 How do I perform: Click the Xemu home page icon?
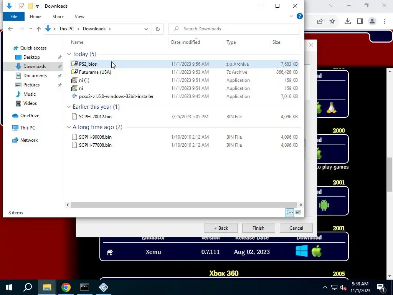[109, 252]
